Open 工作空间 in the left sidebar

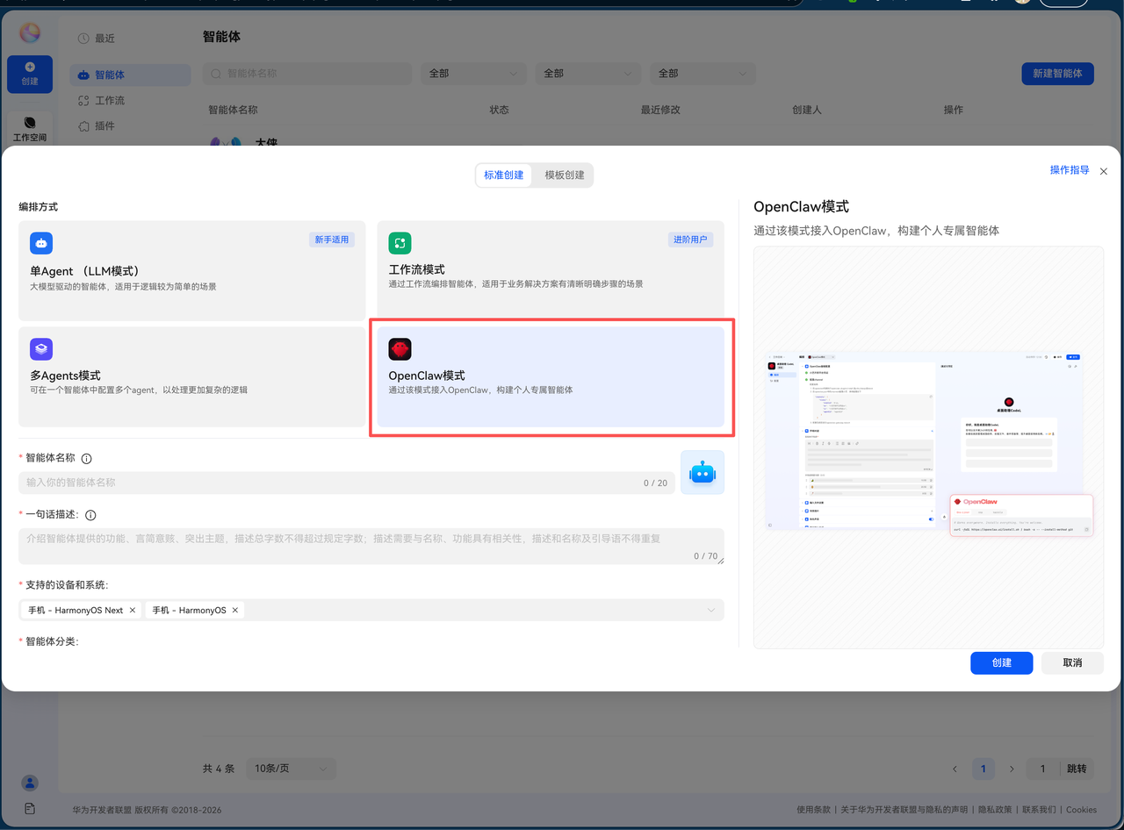[30, 130]
